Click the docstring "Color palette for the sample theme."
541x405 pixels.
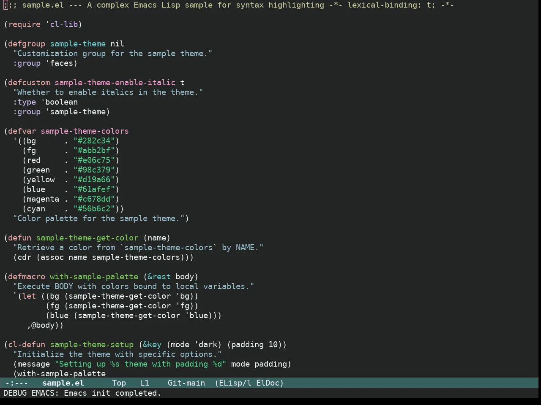(98, 219)
